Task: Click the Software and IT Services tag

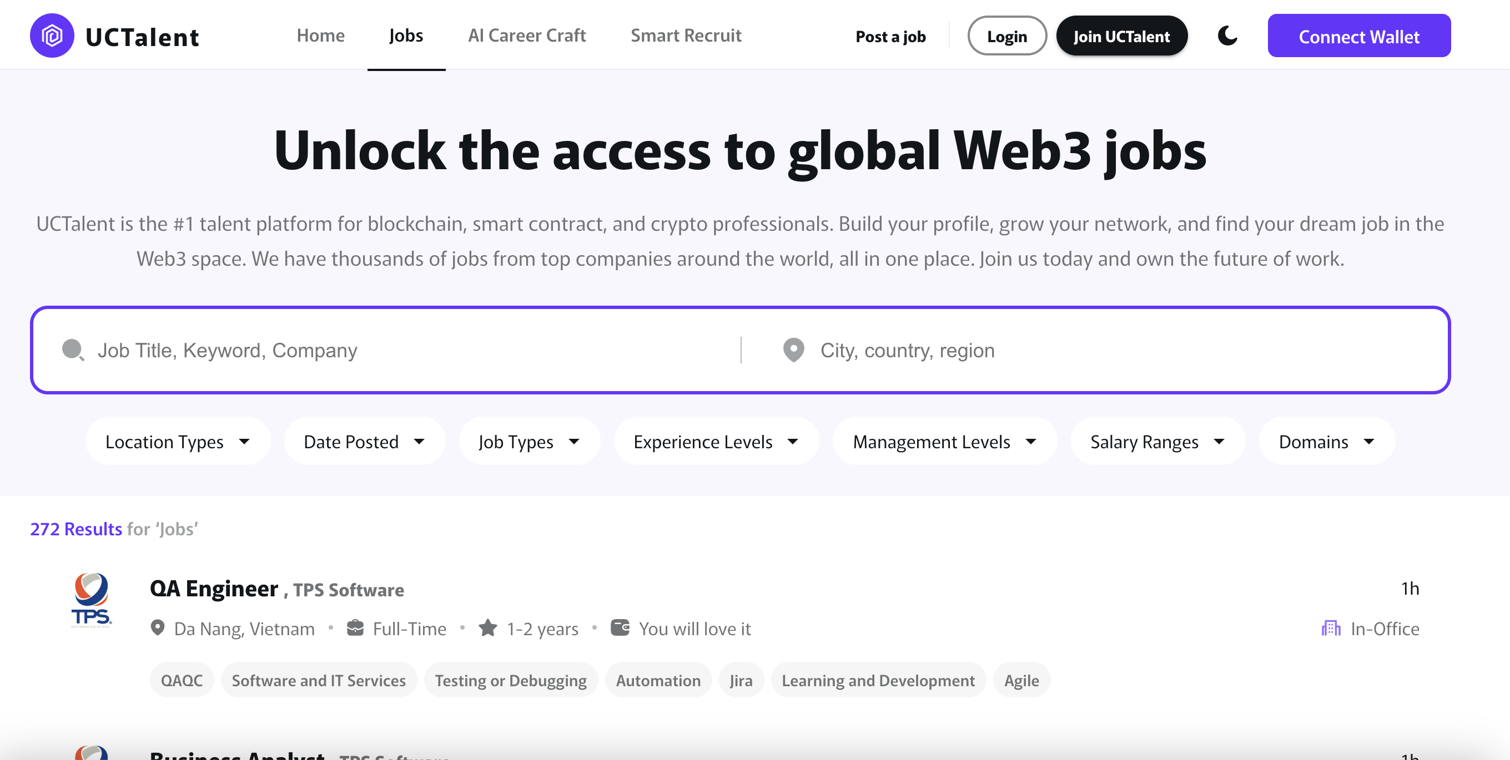Action: point(318,680)
